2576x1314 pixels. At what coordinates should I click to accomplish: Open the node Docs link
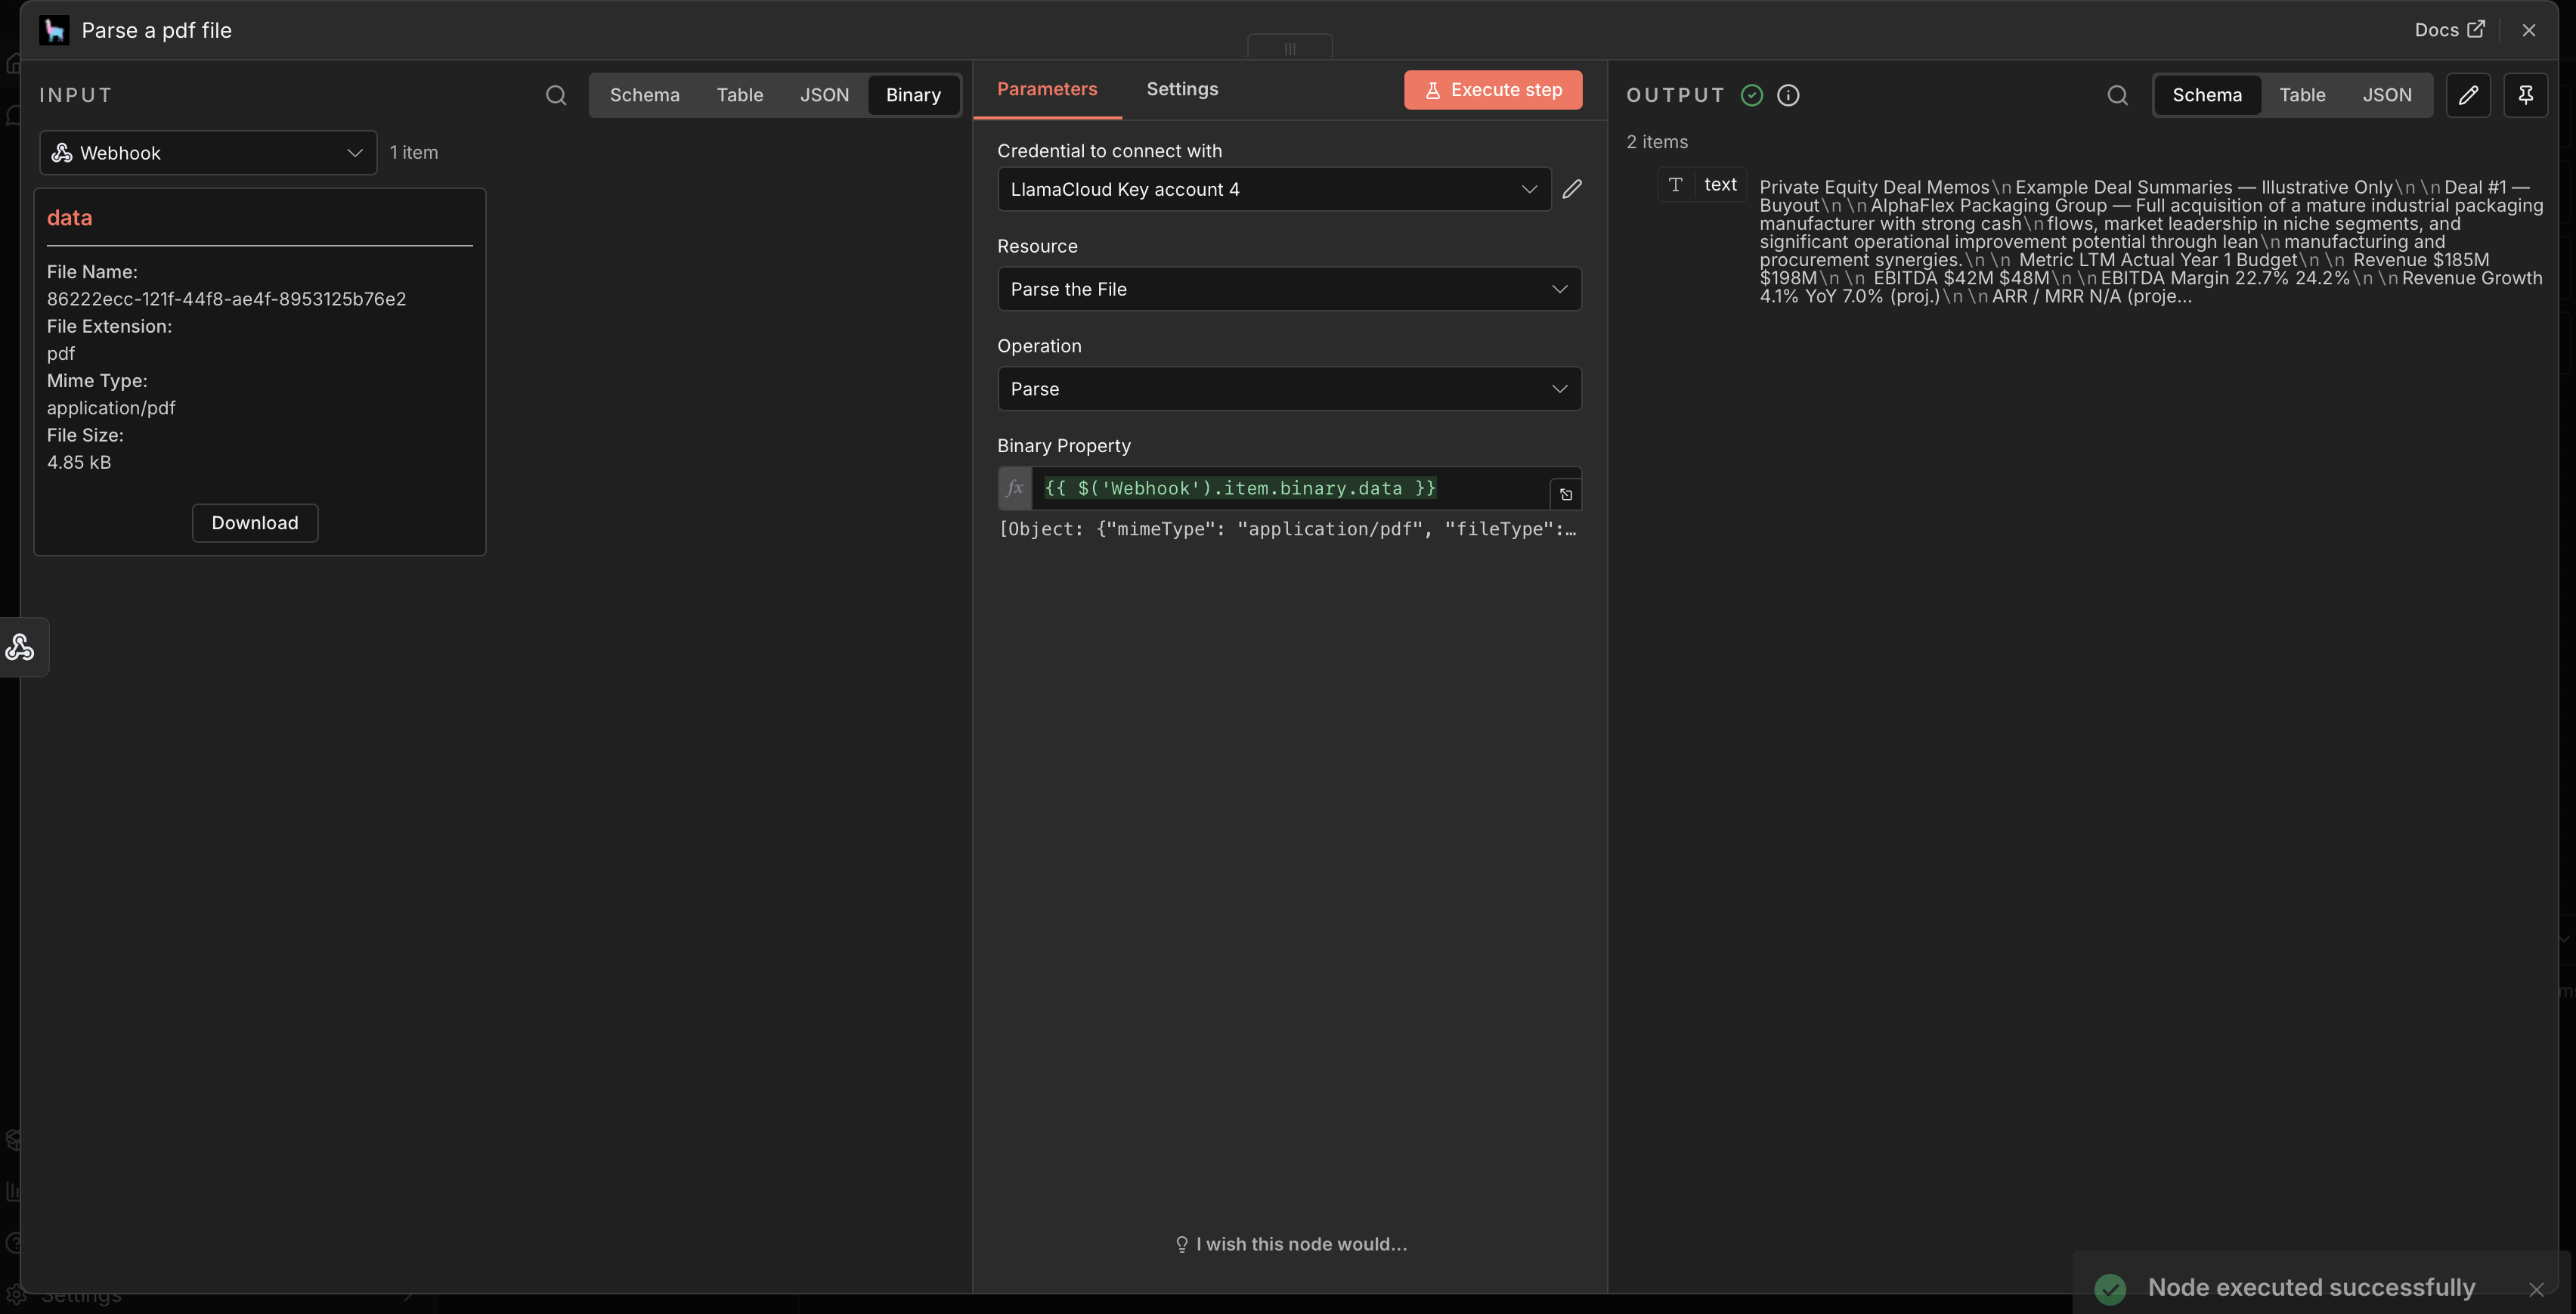2448,29
